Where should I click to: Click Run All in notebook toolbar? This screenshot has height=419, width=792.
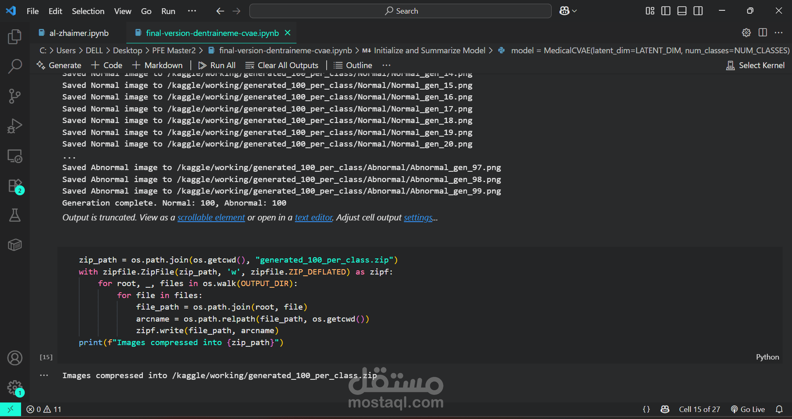tap(217, 65)
